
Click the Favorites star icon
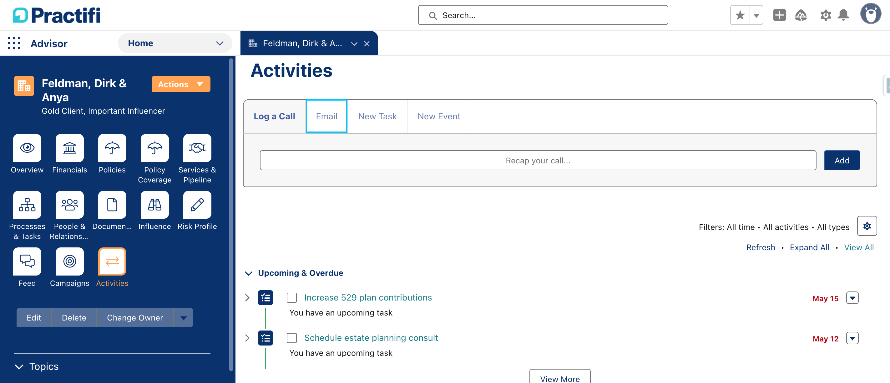click(x=740, y=15)
